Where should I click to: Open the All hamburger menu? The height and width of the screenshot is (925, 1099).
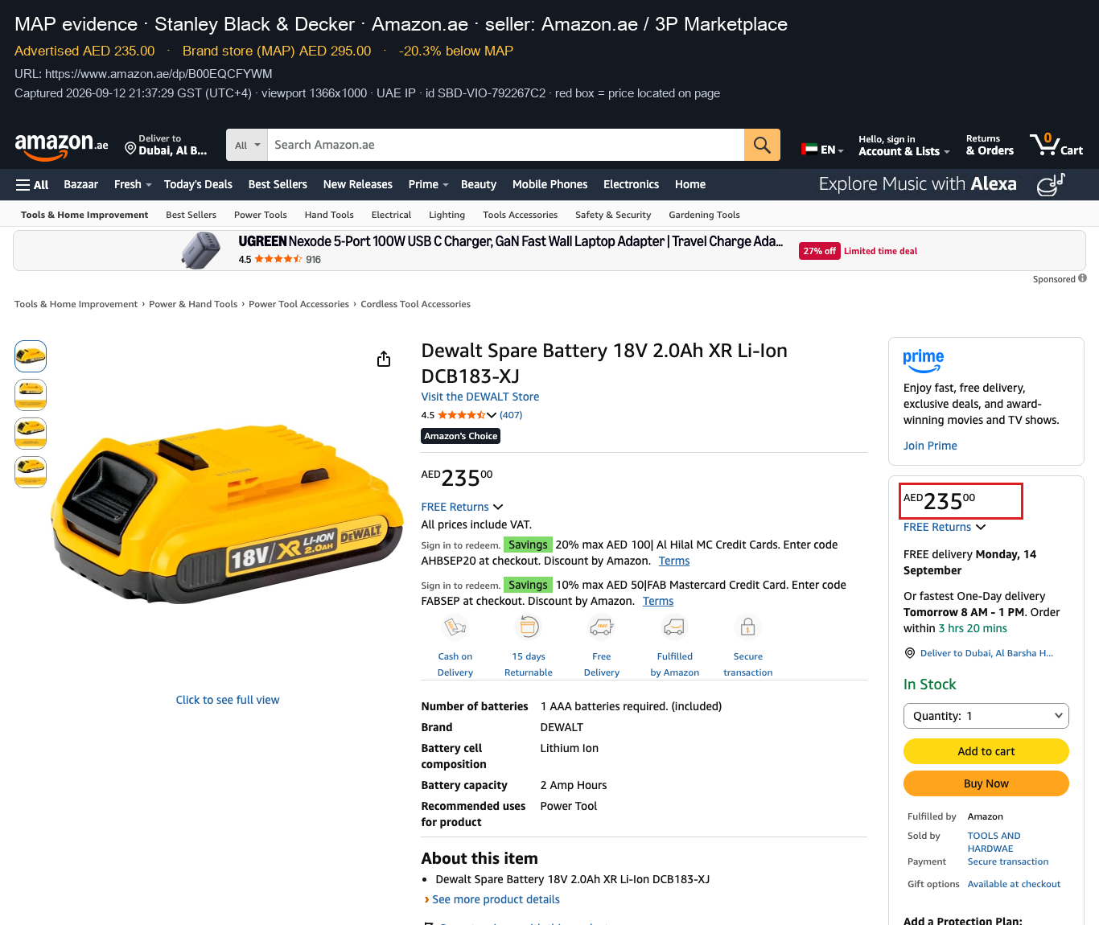tap(32, 185)
